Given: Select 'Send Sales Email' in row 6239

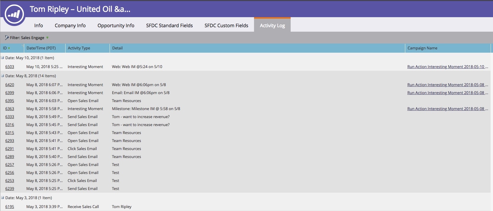Looking at the screenshot, I should 82,189.
